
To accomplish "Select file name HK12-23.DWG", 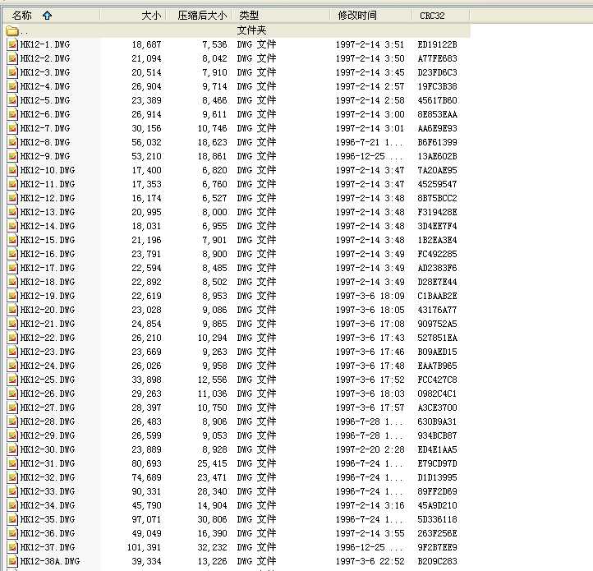I will [x=48, y=352].
